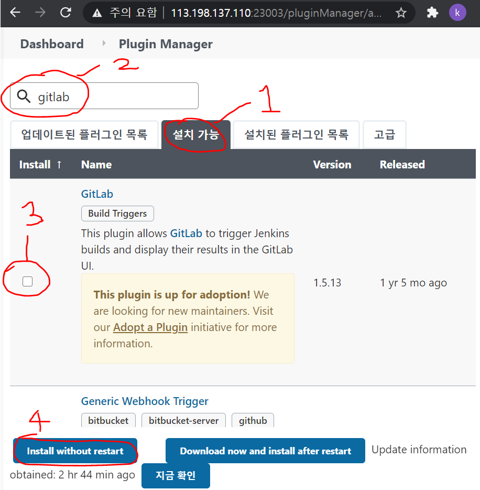Open the Dashboard breadcrumb link

pyautogui.click(x=52, y=44)
